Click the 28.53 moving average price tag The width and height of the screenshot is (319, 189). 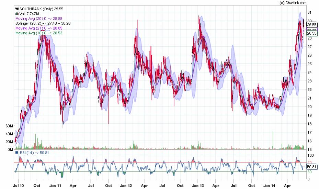(312, 33)
